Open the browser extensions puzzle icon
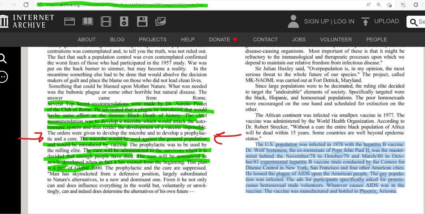This screenshot has width=425, height=214. (416, 5)
